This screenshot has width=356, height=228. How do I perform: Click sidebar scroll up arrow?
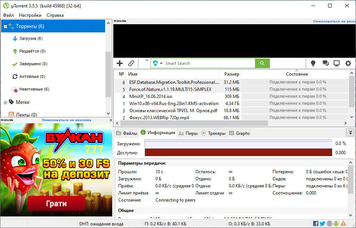click(x=108, y=23)
